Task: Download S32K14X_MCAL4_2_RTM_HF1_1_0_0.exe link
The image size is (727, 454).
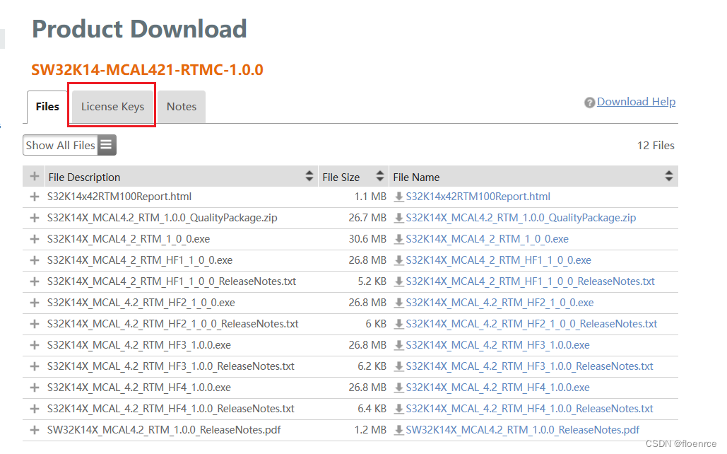Action: click(498, 260)
